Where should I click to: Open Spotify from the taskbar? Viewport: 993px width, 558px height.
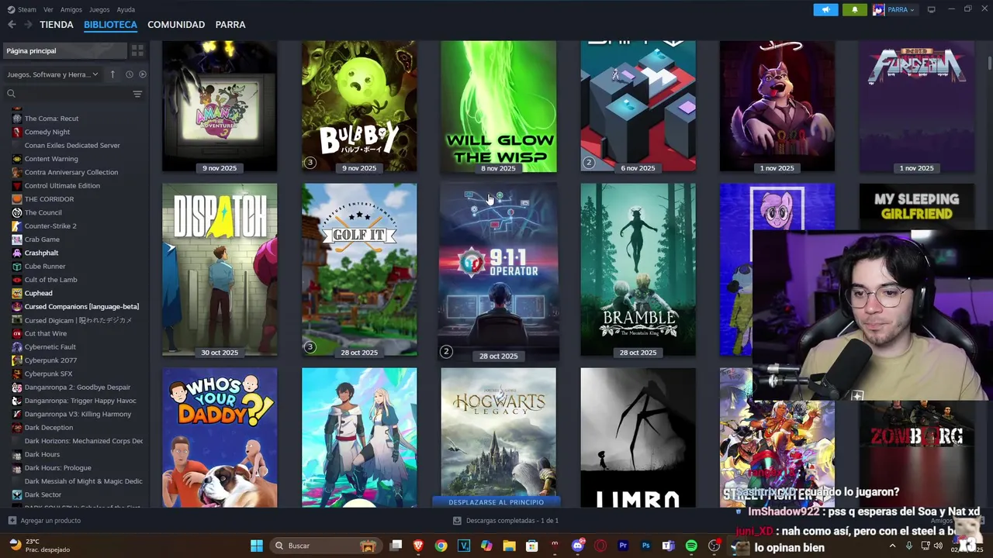click(x=691, y=546)
